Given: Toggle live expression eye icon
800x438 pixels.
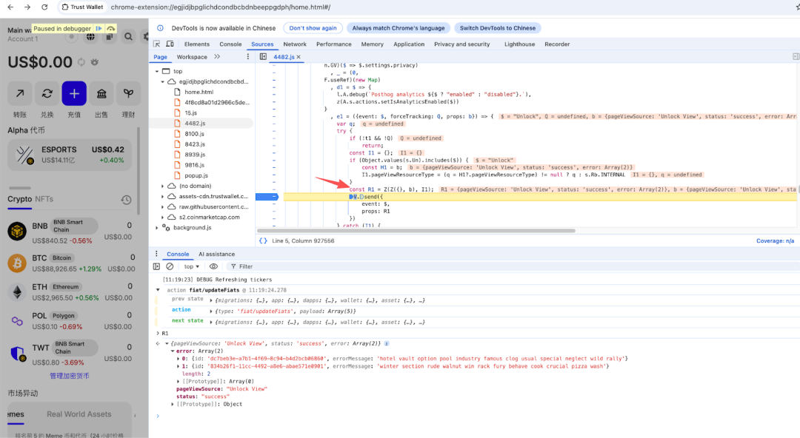Looking at the screenshot, I should 213,266.
